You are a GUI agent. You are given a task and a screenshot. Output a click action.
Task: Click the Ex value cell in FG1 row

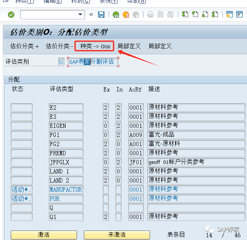coord(106,135)
